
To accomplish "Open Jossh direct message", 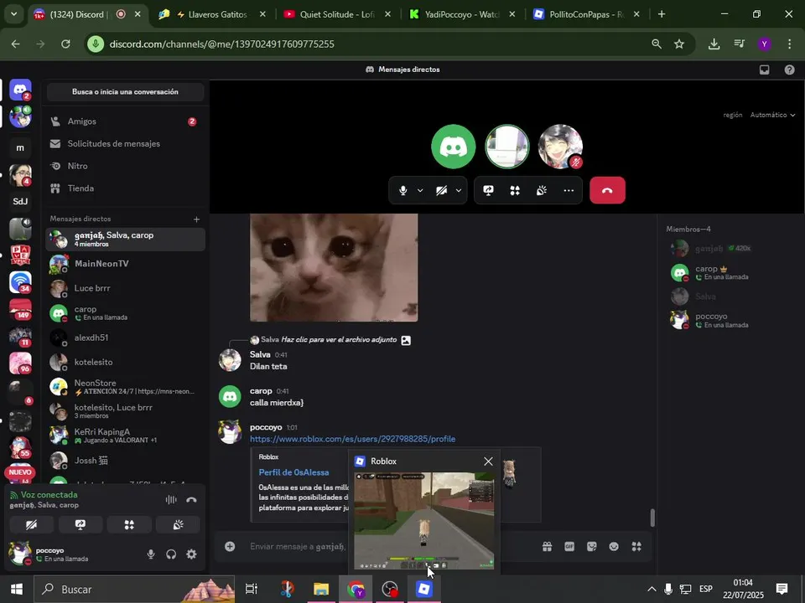I will 125,461.
